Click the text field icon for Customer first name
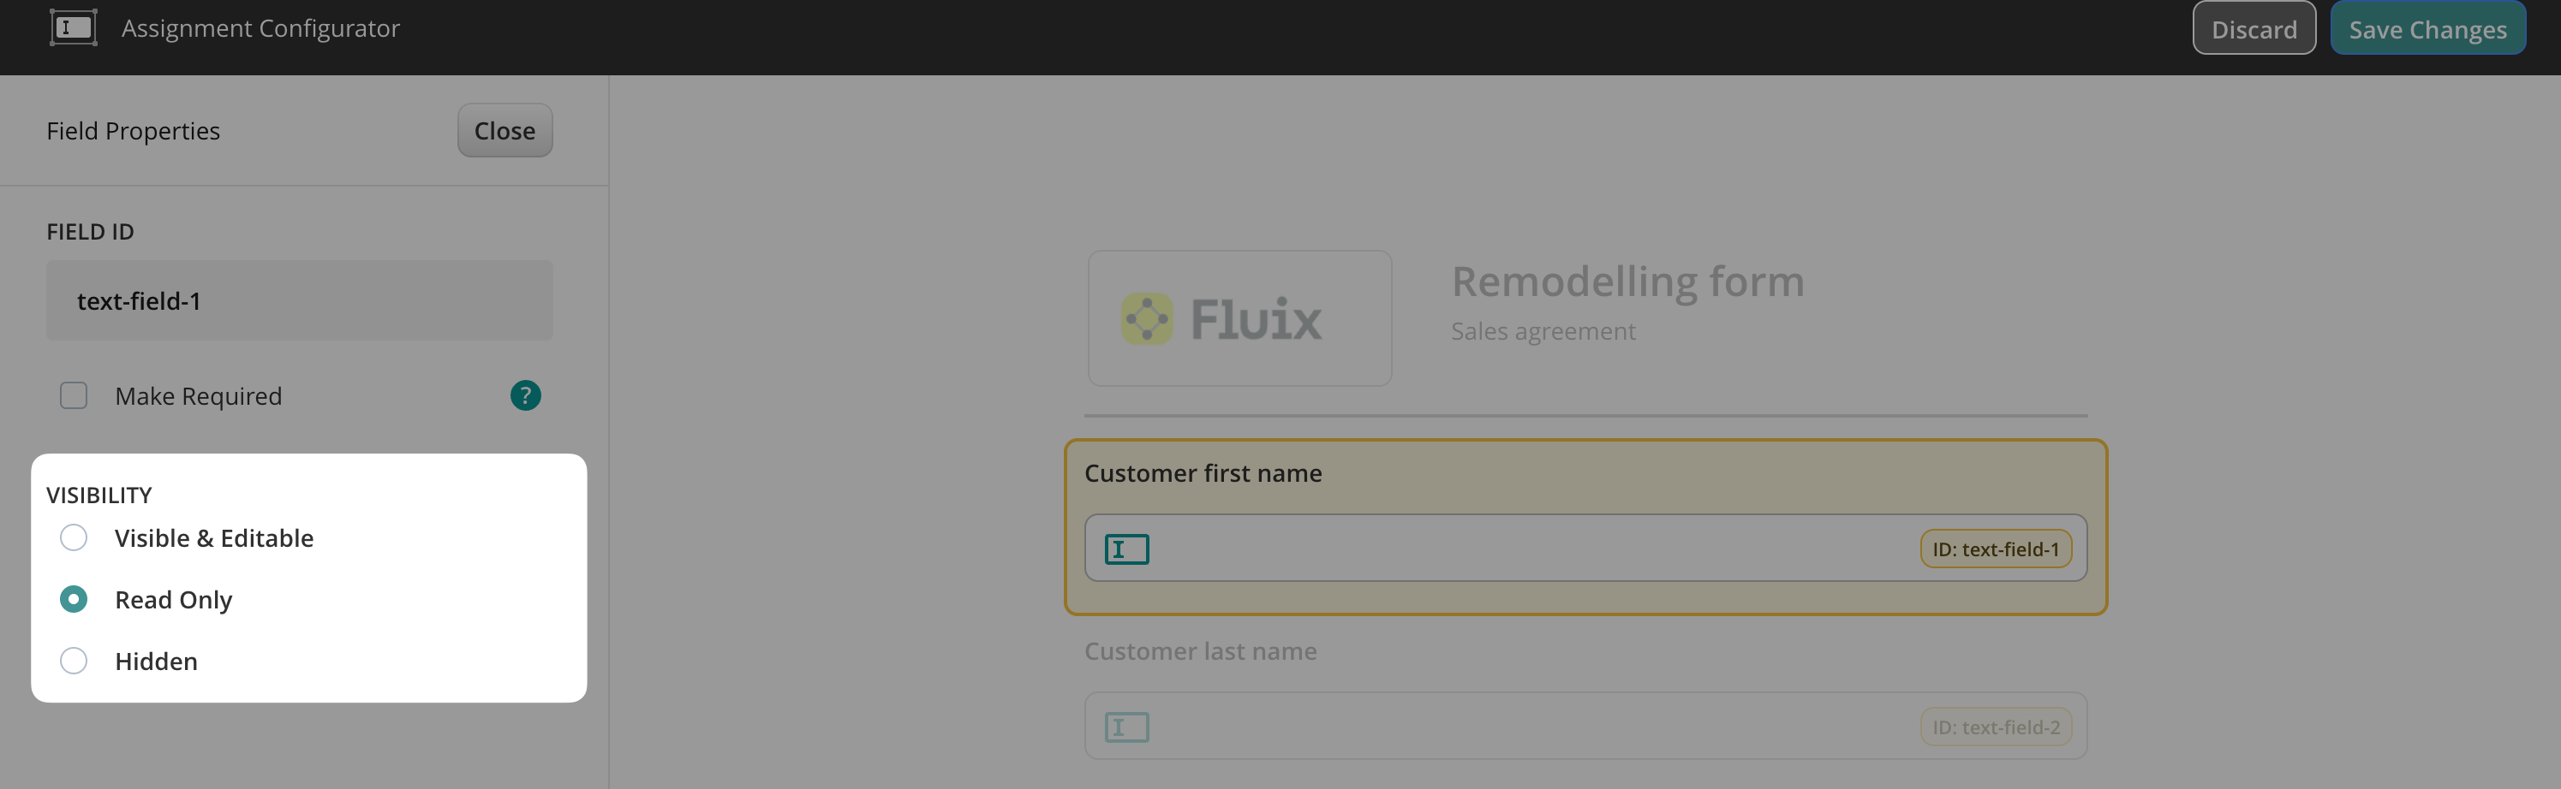Screen dimensions: 2561x789 click(1126, 549)
